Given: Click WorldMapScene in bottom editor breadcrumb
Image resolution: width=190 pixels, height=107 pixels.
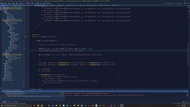Looking at the screenshot, I should 33,89.
